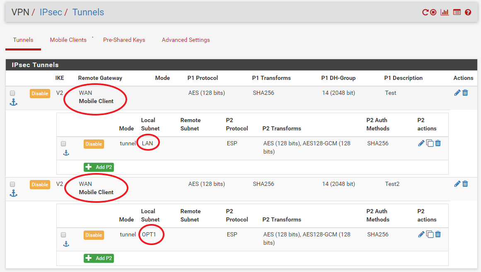Screen dimensions: 481x272
Task: Click the stop service icon in header
Action: [433, 12]
